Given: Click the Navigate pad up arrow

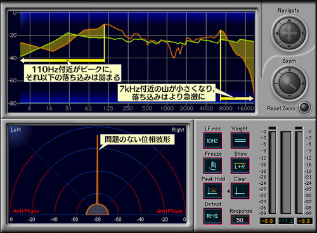Looking at the screenshot, I should [x=289, y=20].
